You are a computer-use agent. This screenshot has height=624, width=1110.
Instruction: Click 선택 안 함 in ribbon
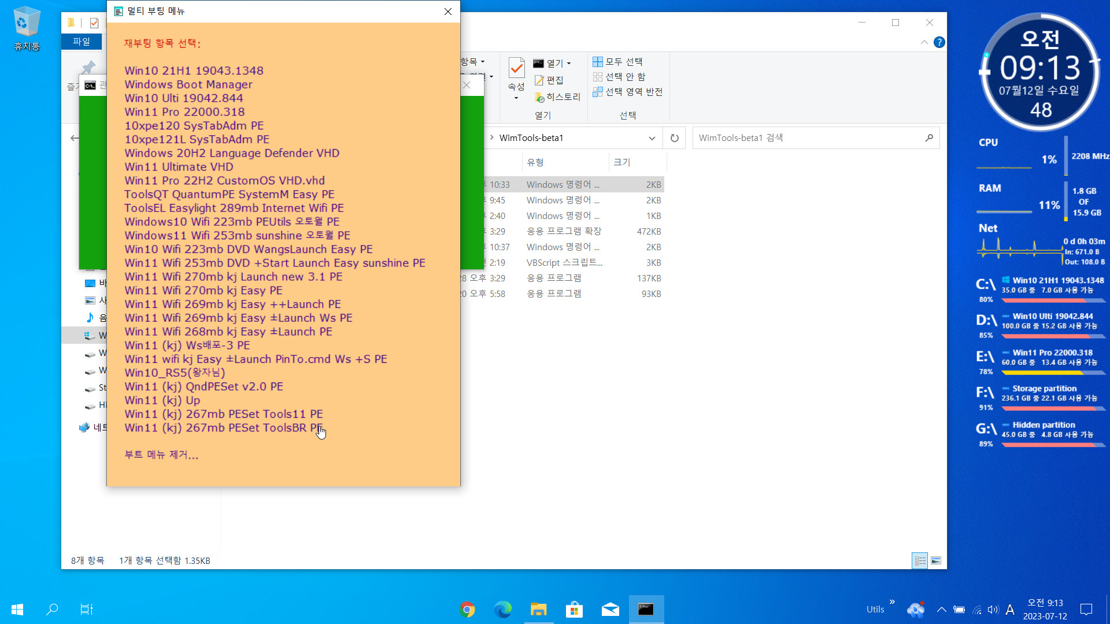point(619,77)
